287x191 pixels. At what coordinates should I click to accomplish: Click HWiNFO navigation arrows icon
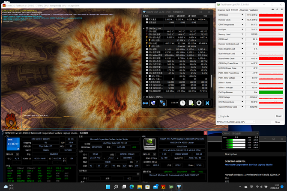coord(146,103)
